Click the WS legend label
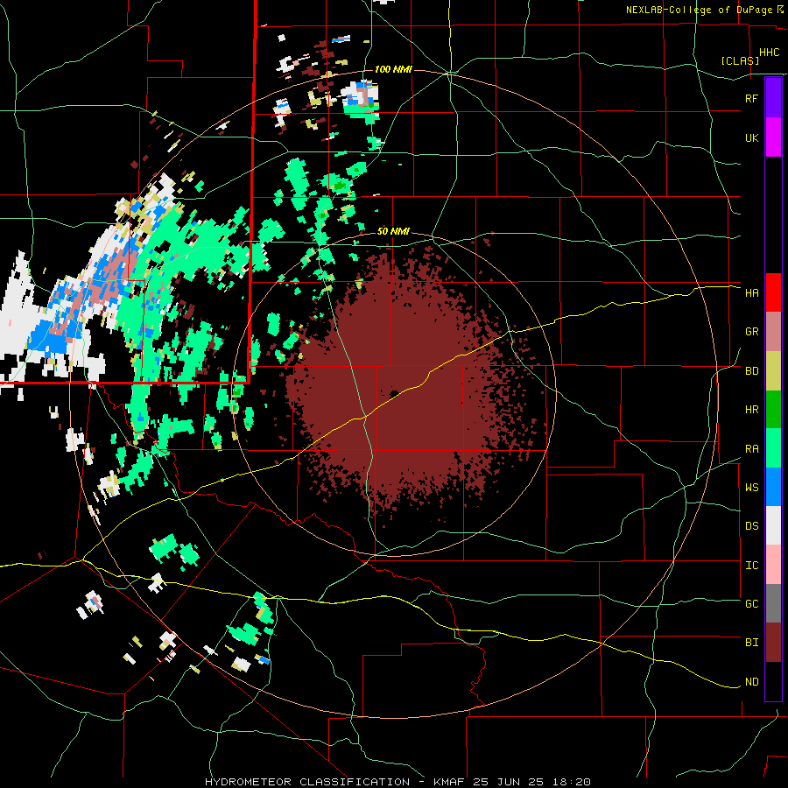 (x=751, y=487)
